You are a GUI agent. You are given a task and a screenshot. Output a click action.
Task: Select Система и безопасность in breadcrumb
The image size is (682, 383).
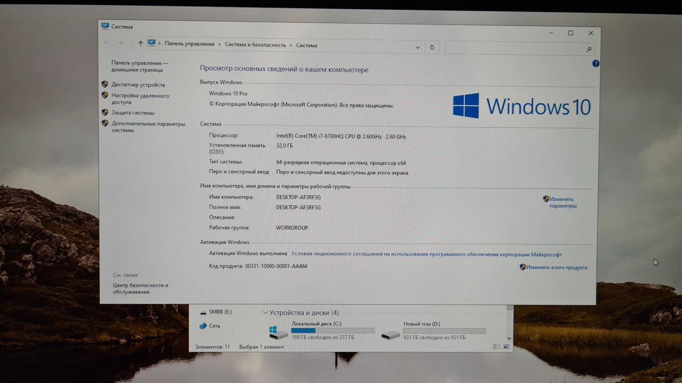pyautogui.click(x=255, y=45)
